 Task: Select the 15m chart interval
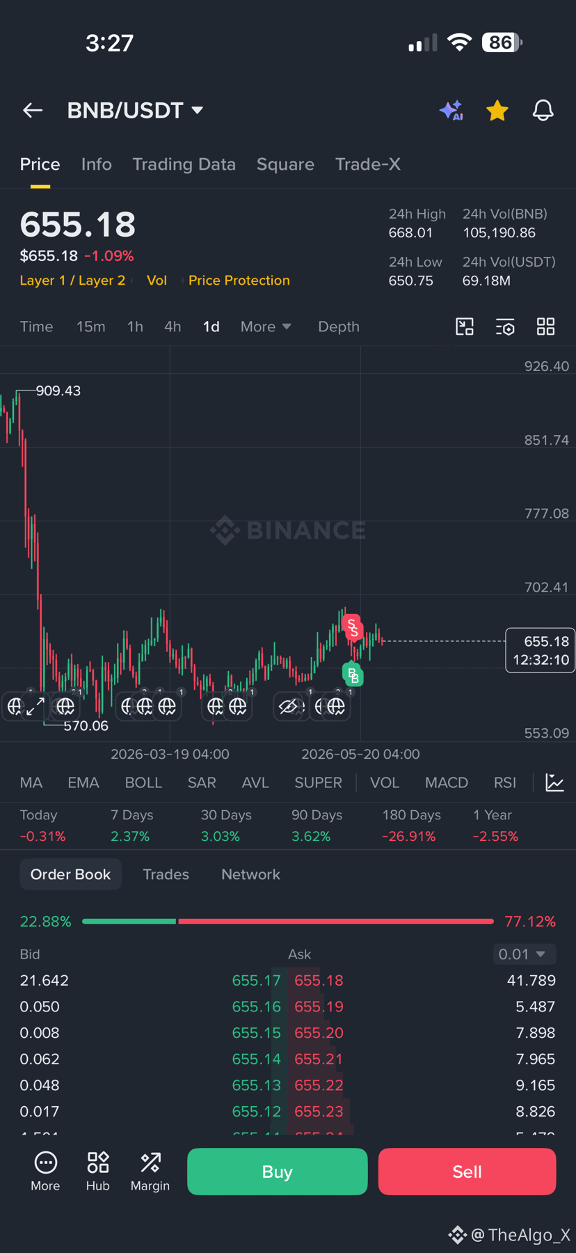pyautogui.click(x=91, y=326)
